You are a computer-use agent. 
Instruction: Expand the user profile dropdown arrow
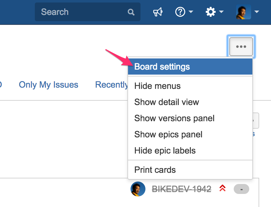257,12
